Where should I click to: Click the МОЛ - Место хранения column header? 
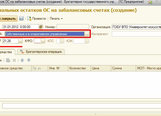pos(149,68)
